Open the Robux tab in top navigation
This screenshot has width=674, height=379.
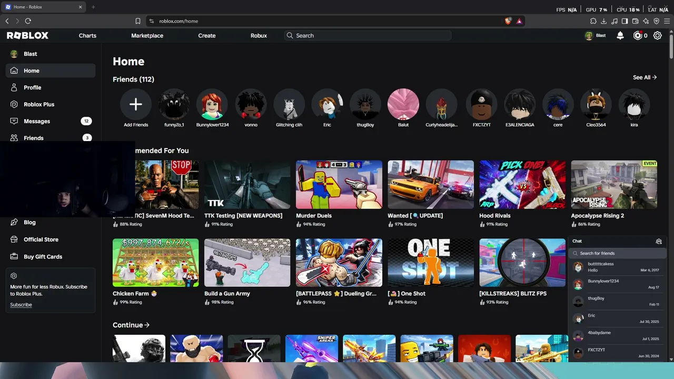pyautogui.click(x=259, y=35)
